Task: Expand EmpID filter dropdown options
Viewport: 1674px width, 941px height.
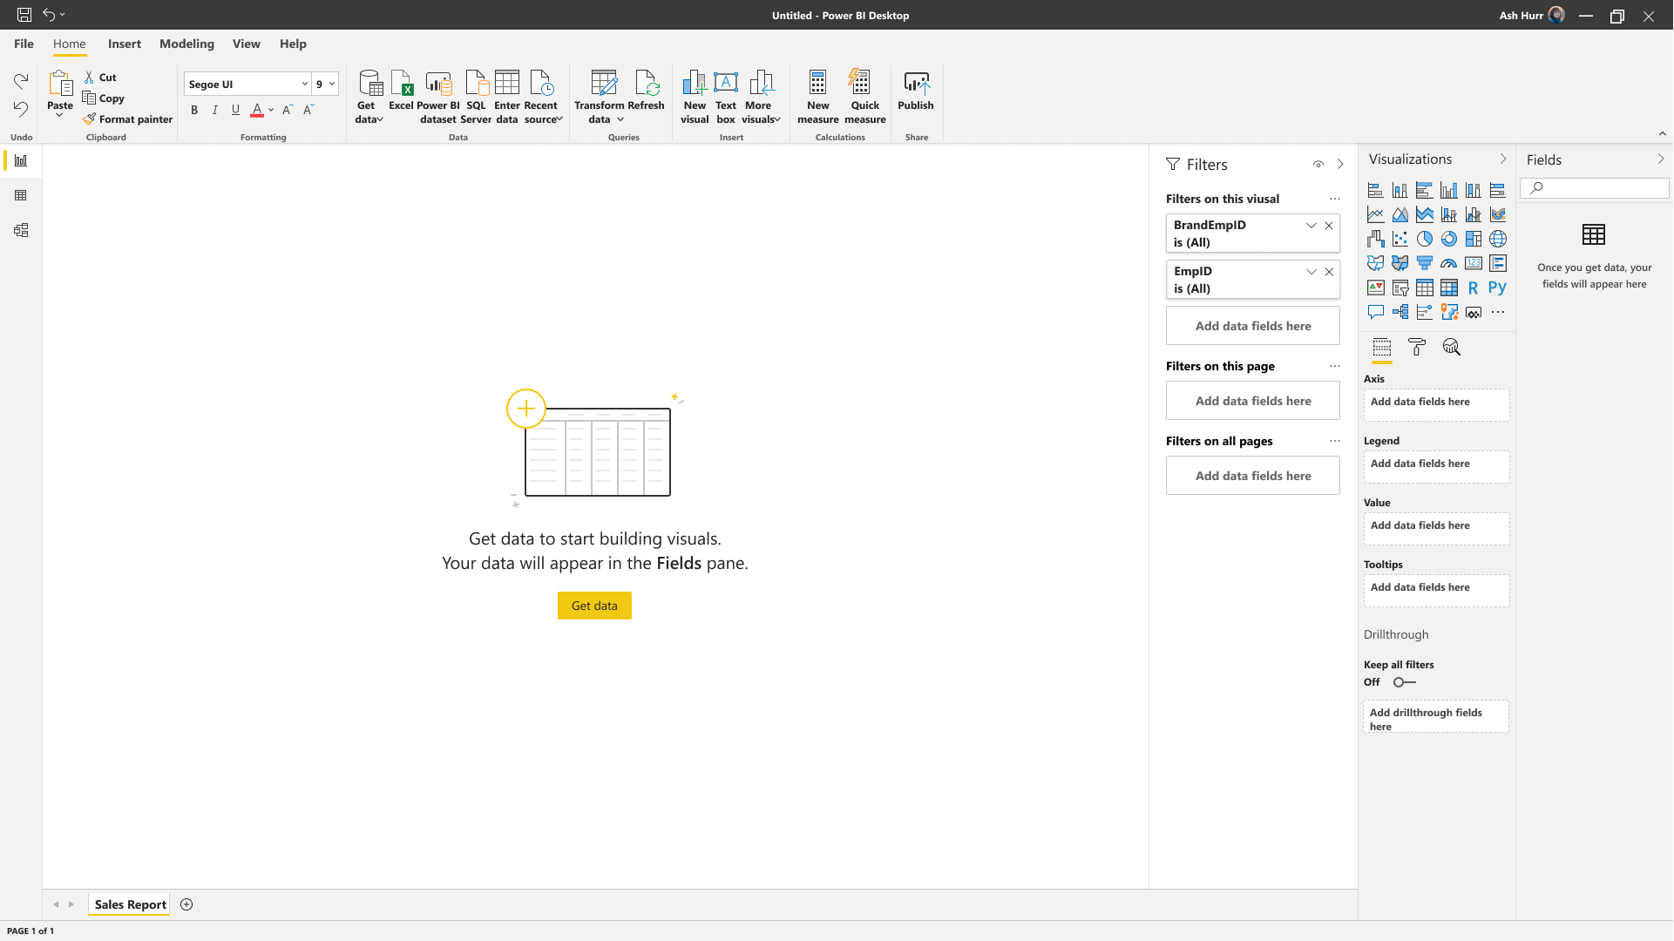Action: (1311, 271)
